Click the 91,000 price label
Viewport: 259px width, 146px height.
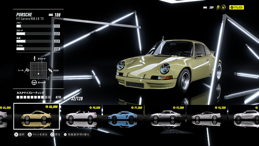coord(137,108)
